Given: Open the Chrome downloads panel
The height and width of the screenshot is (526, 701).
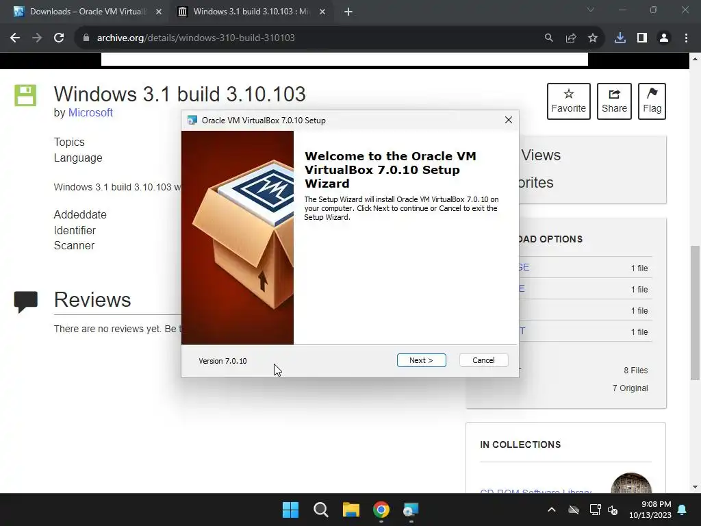Looking at the screenshot, I should [620, 38].
